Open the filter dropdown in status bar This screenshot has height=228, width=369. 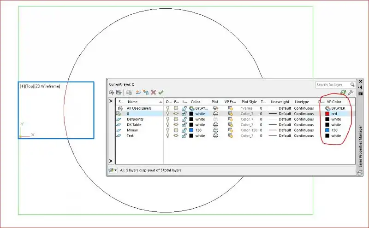[113, 170]
